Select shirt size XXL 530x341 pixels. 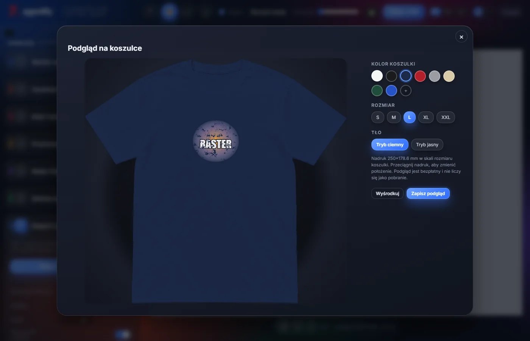pos(446,117)
